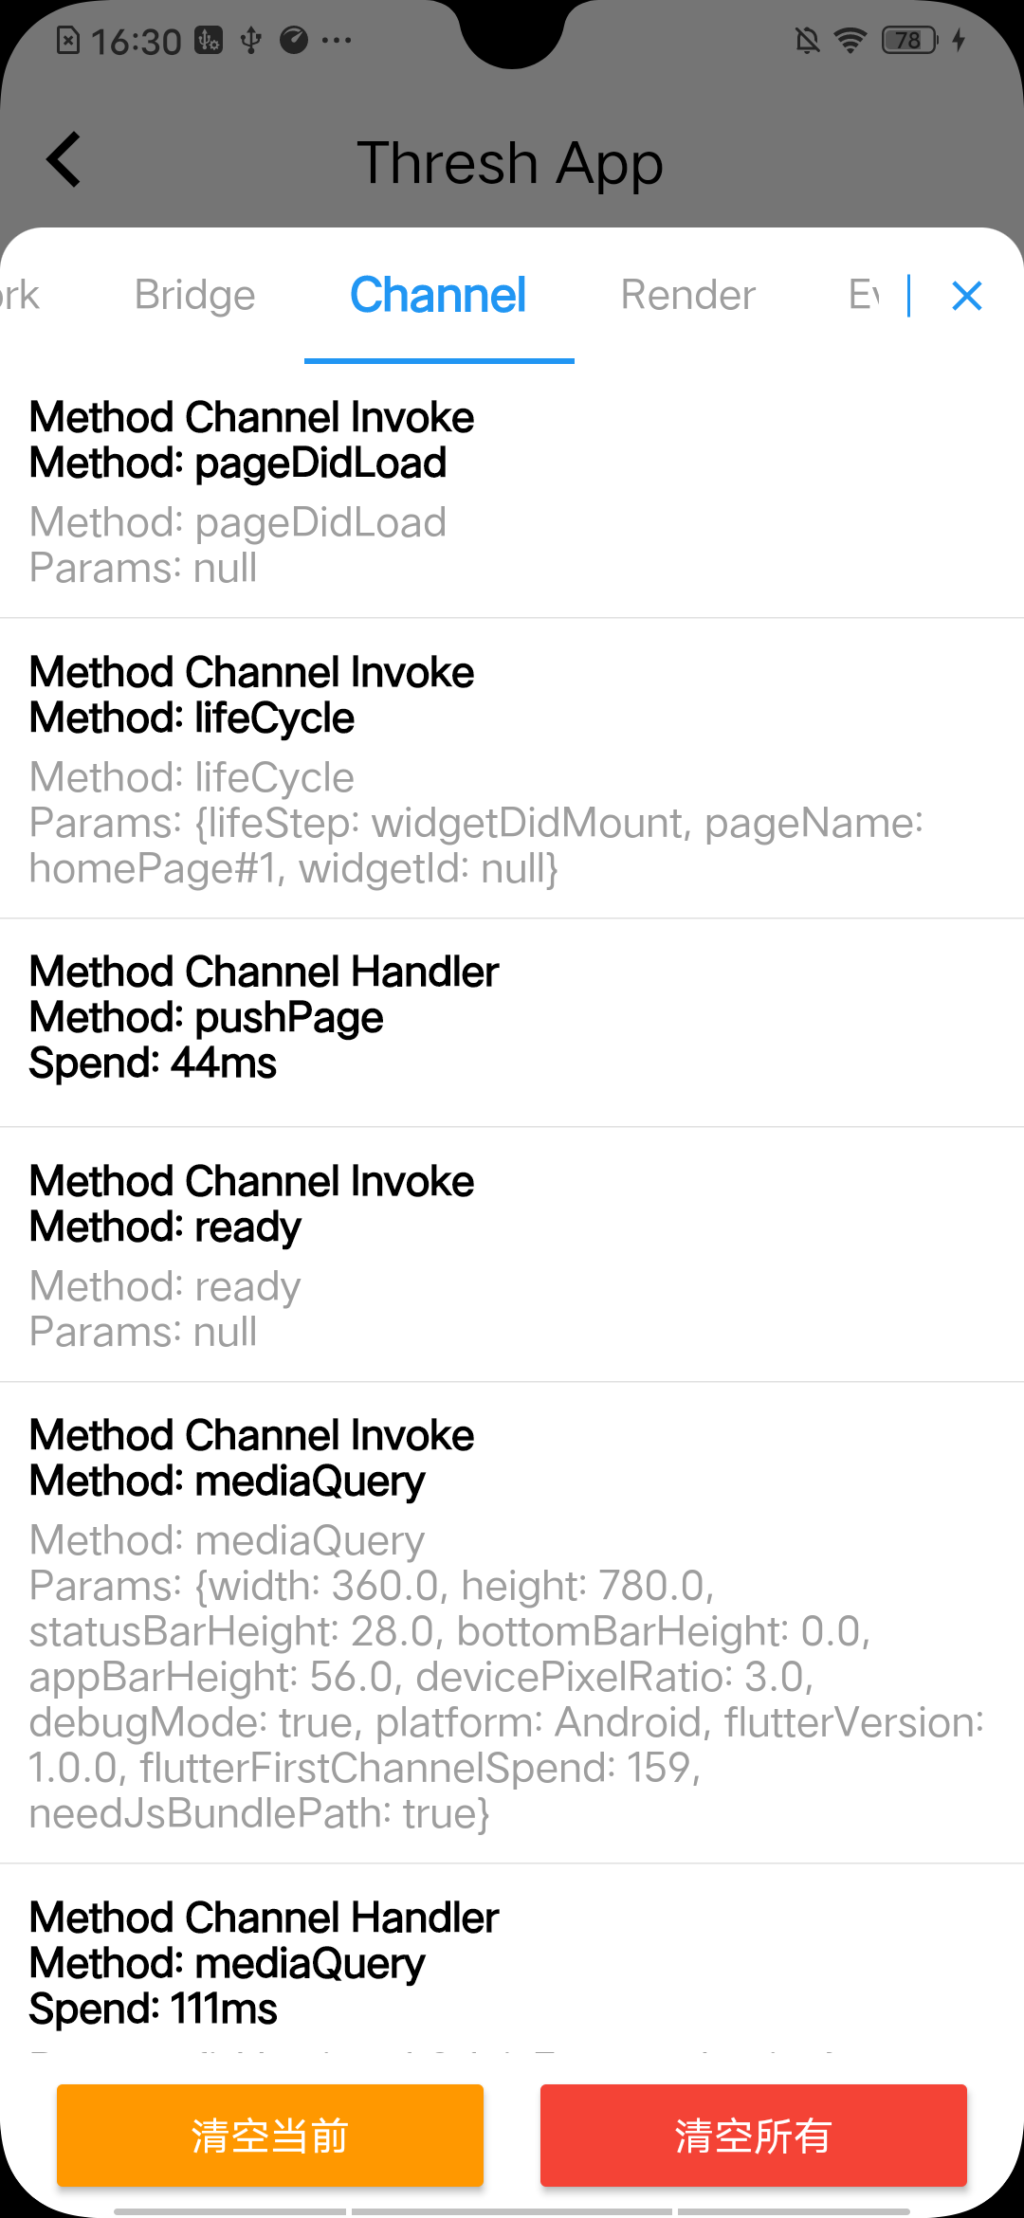
Task: Tap the orange 清空当前 button
Action: [270, 2136]
